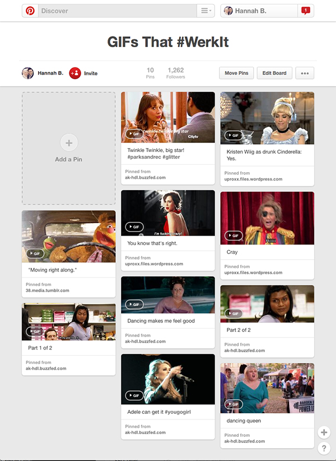Click the Move Pins button

click(x=236, y=73)
